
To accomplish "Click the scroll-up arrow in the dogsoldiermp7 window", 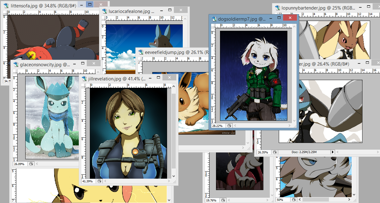I will [x=294, y=27].
